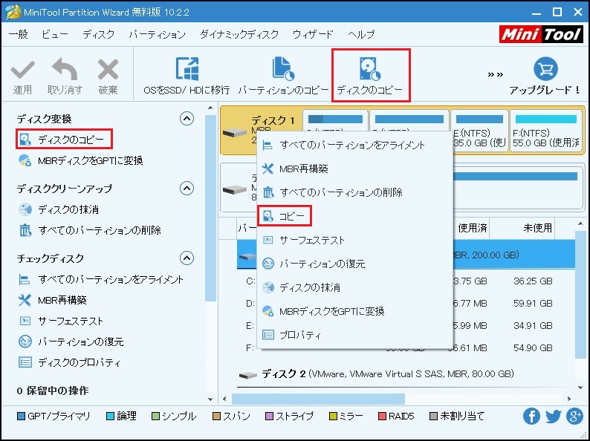
Task: Open the 一般 menu
Action: [19, 34]
